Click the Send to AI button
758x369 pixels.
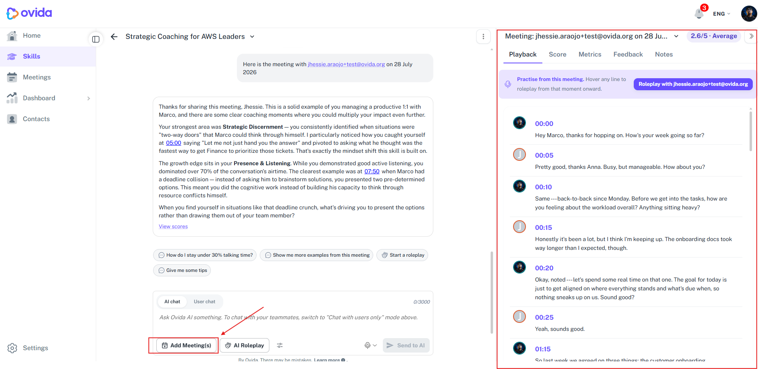pyautogui.click(x=406, y=345)
